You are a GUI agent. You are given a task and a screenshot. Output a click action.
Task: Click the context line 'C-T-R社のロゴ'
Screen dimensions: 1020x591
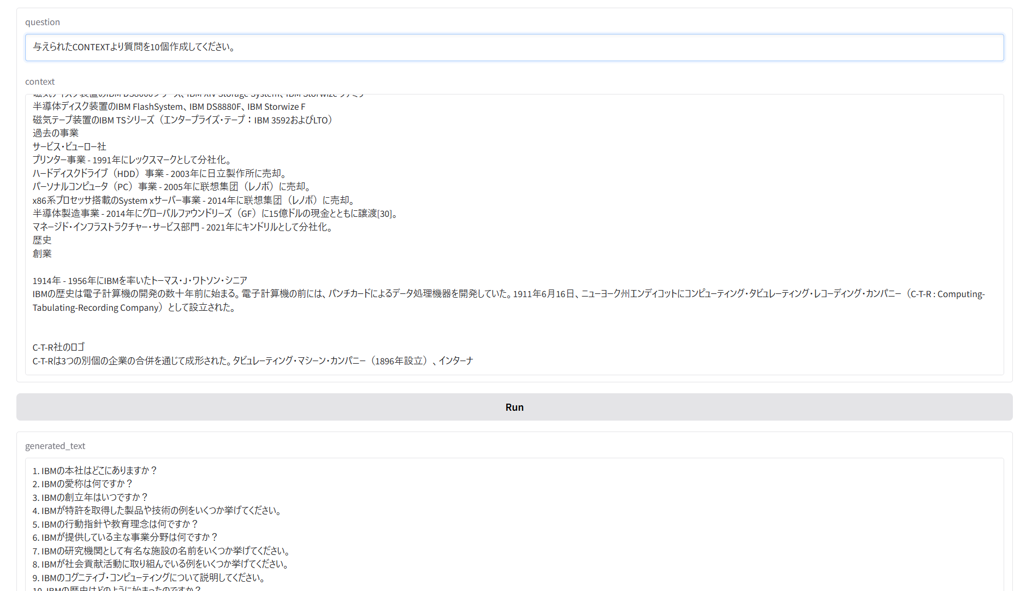(58, 347)
